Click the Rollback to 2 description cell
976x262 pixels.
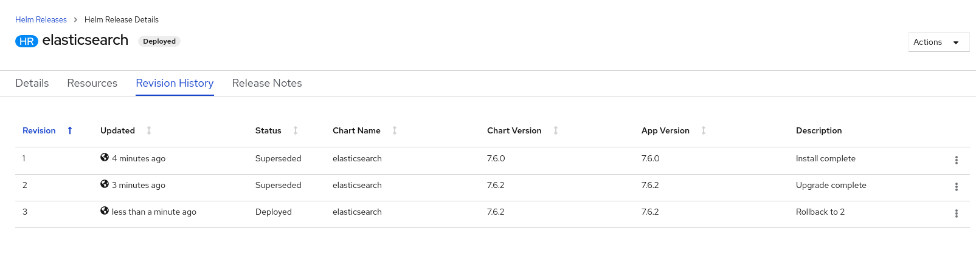(820, 212)
